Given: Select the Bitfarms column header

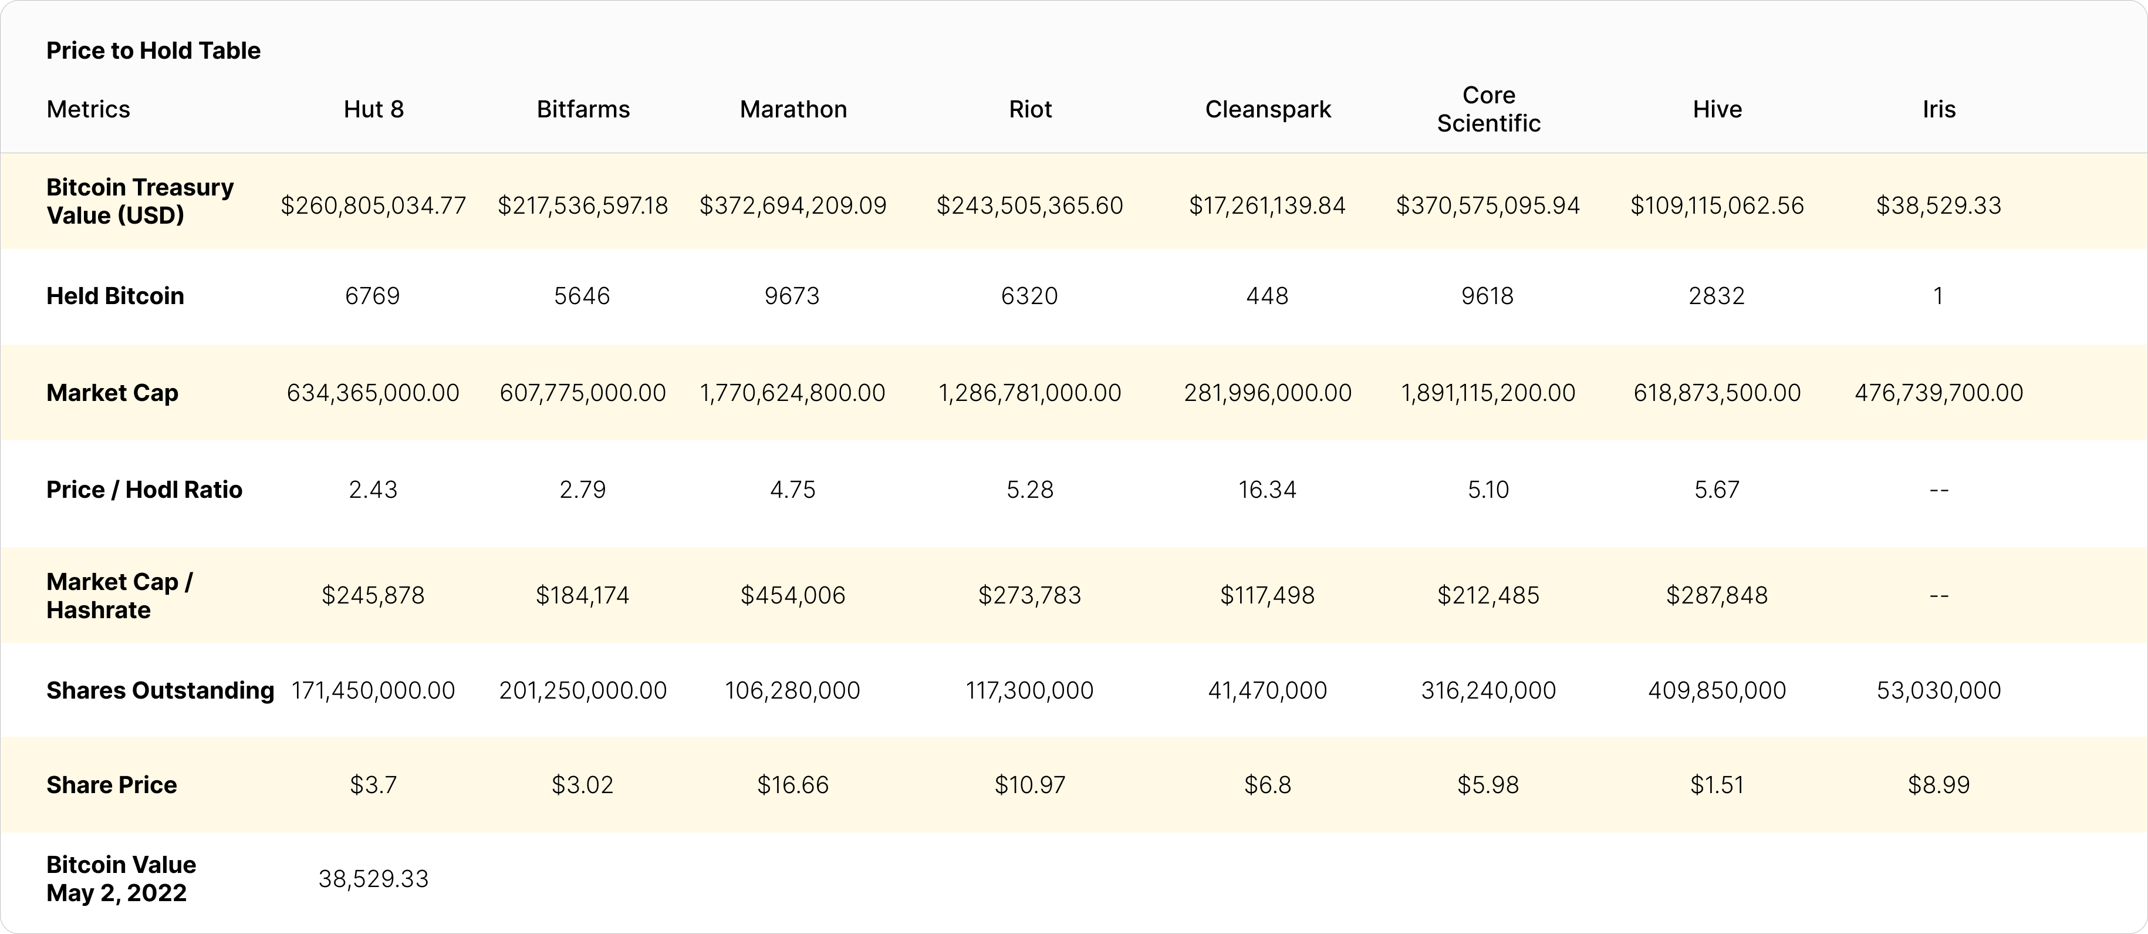Looking at the screenshot, I should (583, 109).
